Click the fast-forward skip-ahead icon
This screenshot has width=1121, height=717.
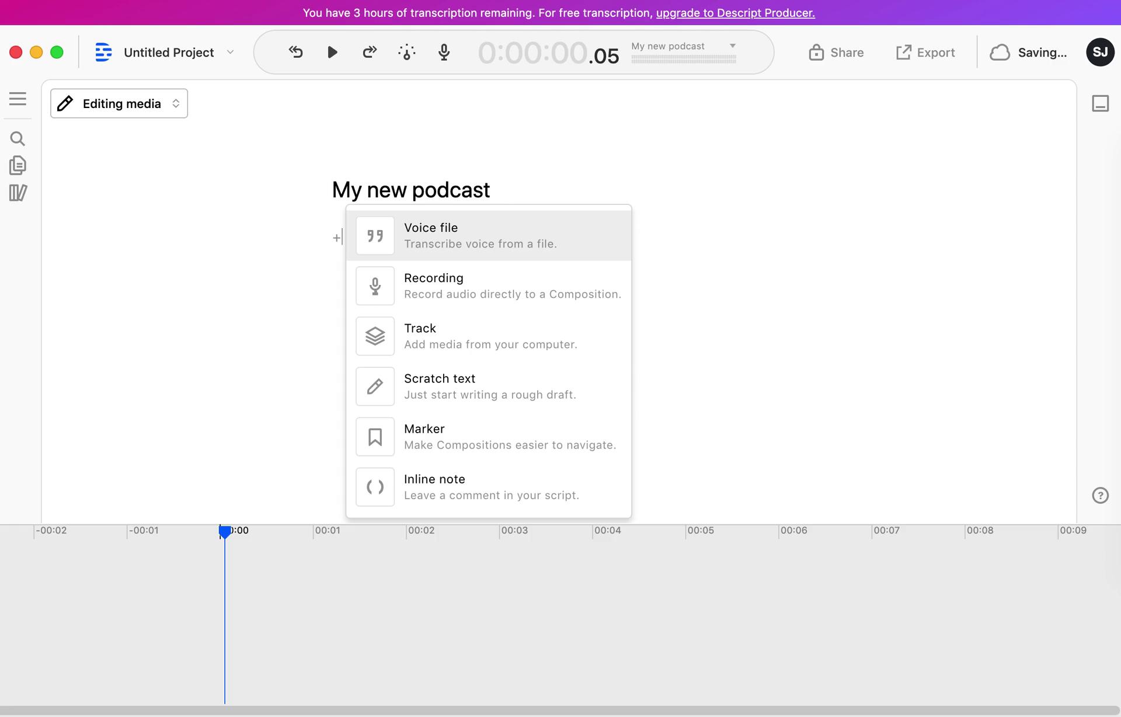coord(368,51)
